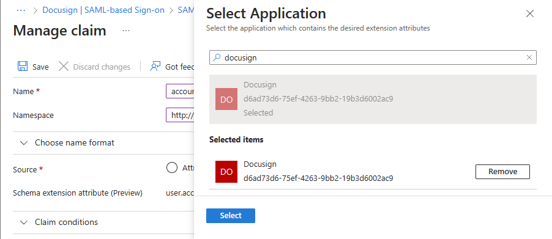The height and width of the screenshot is (239, 552).
Task: Click GUID under selected Docusign item
Action: [318, 178]
